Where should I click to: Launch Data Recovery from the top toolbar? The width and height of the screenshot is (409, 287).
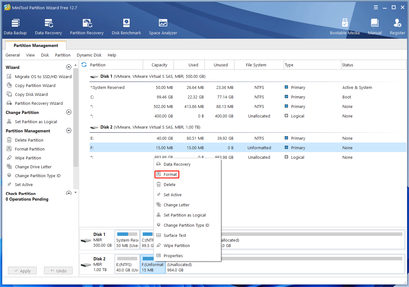tap(48, 27)
